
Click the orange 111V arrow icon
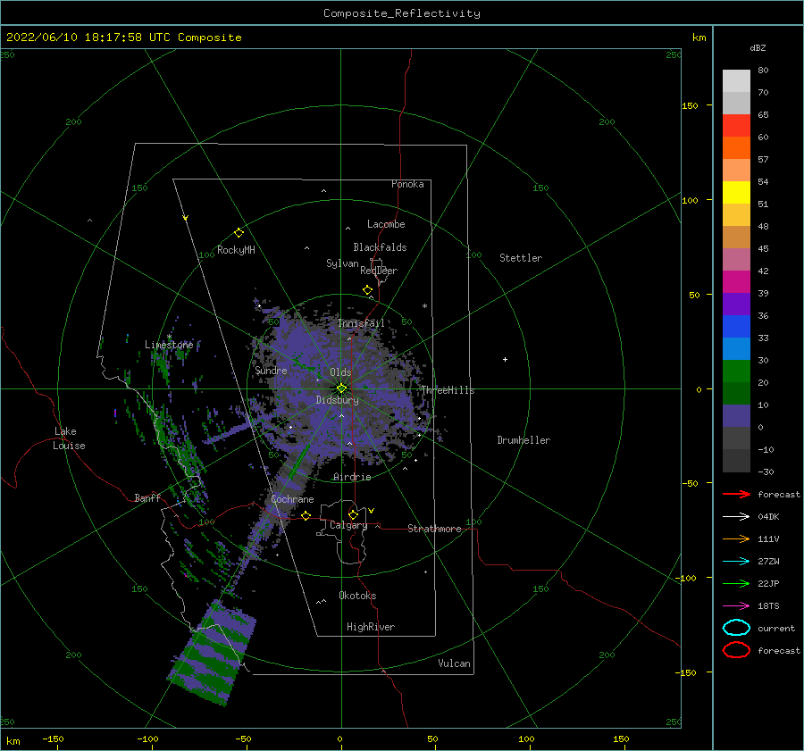tap(736, 538)
